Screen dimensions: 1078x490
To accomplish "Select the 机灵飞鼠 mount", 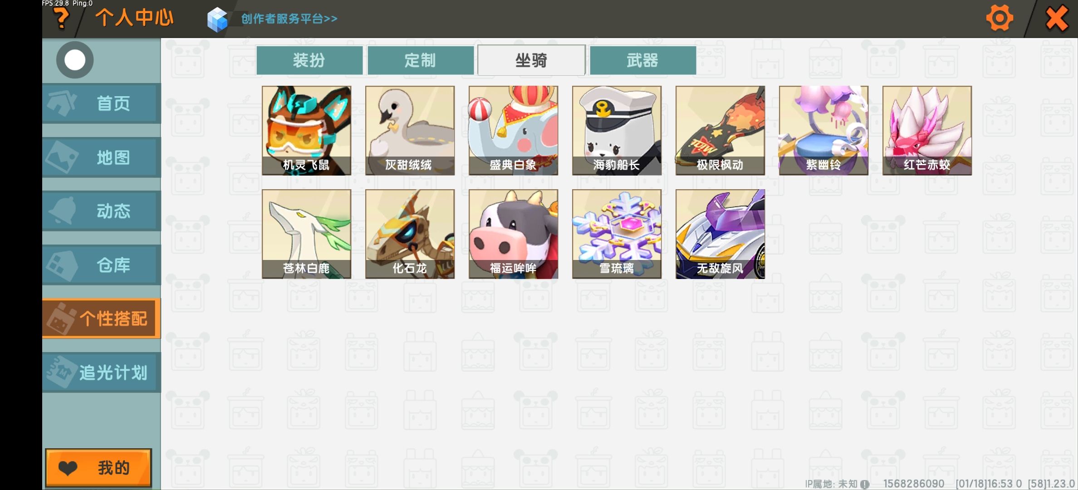I will click(306, 131).
